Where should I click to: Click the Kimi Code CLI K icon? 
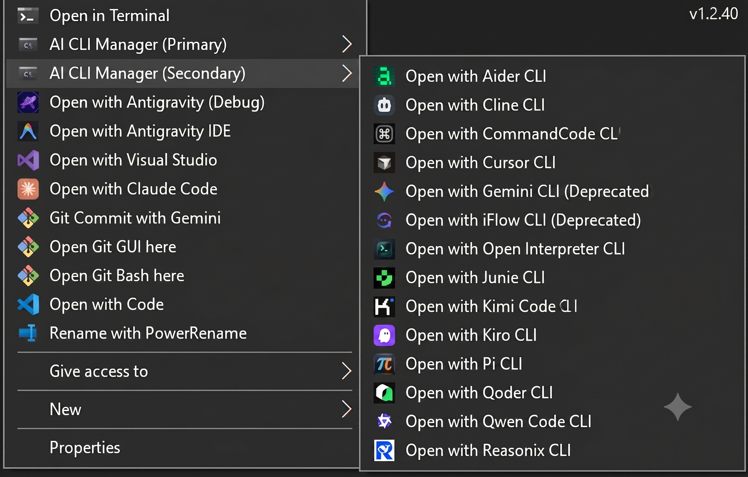[x=384, y=307]
